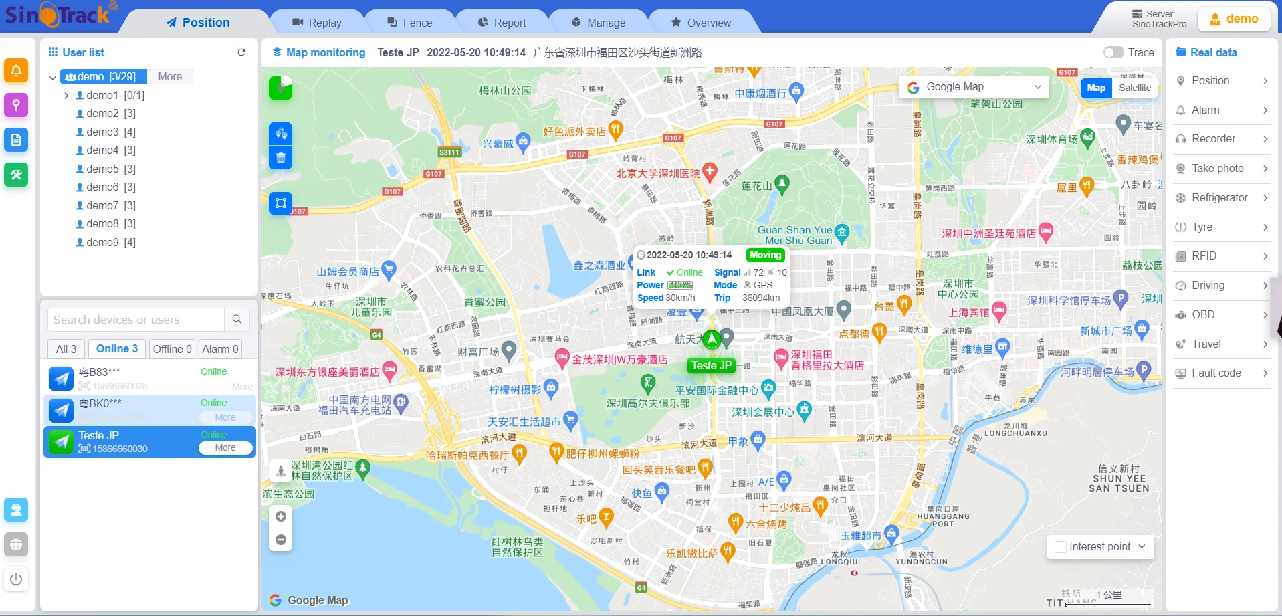Click More button in 粤BK0*** row
The image size is (1282, 616).
click(x=225, y=417)
